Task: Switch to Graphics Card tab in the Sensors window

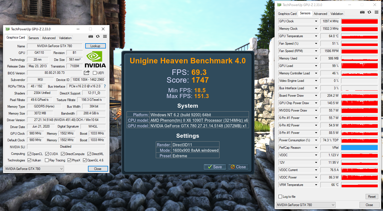Action: [x=287, y=14]
